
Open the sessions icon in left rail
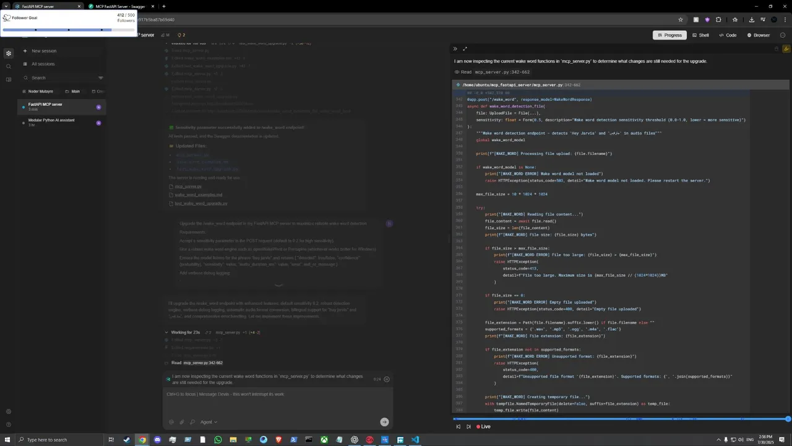[x=8, y=53]
